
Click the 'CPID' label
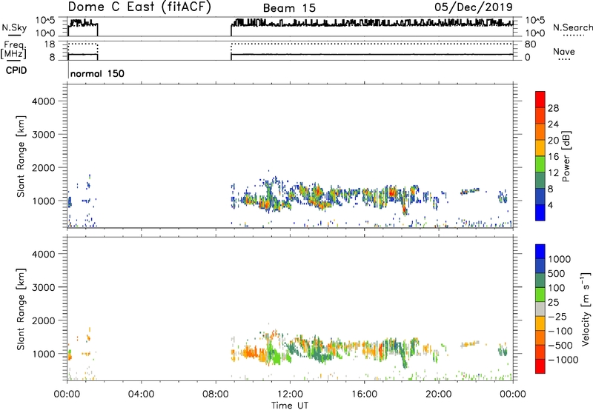pos(16,70)
